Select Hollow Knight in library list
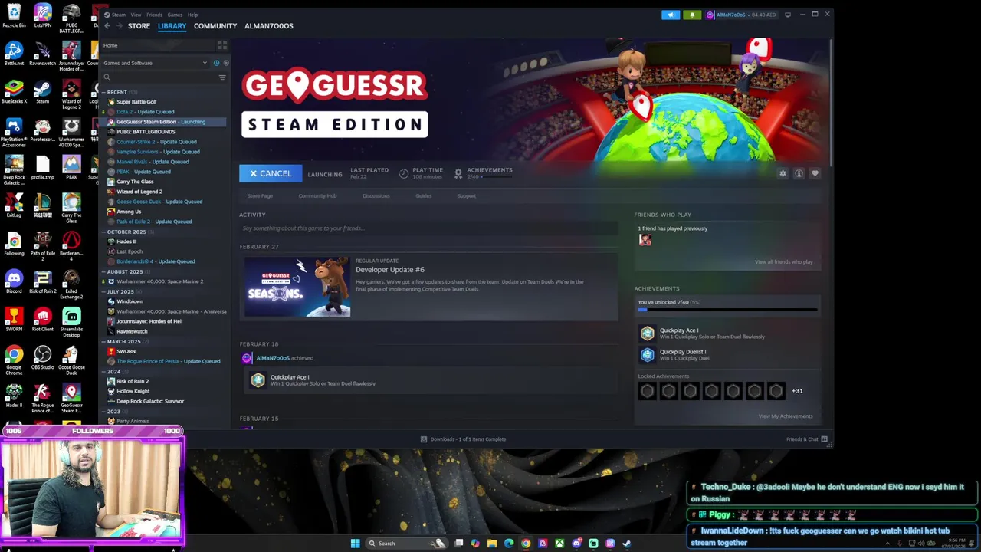The height and width of the screenshot is (552, 981). click(x=132, y=391)
